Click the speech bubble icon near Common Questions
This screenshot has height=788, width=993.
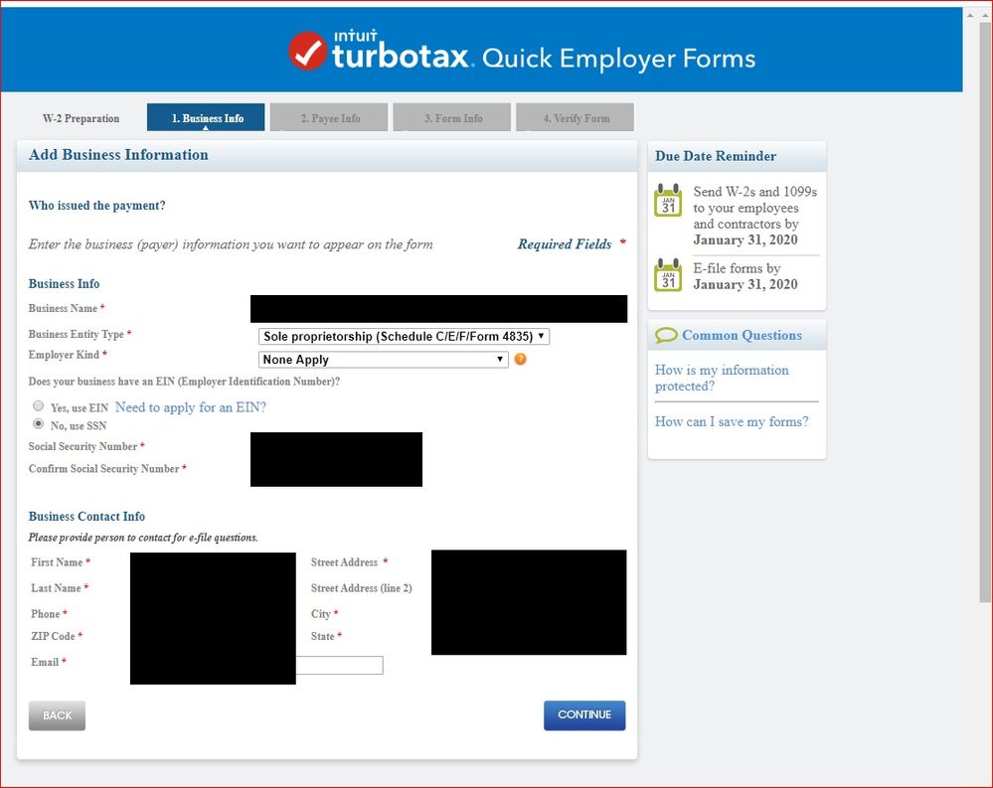664,334
